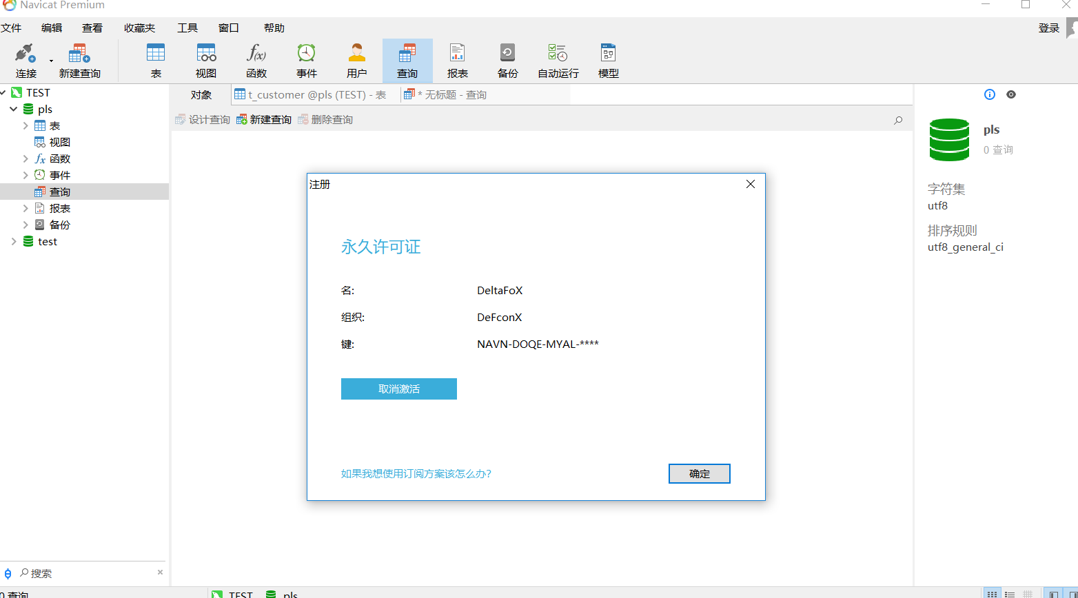Toggle right pane layout icon
The height and width of the screenshot is (598, 1078).
point(1070,594)
